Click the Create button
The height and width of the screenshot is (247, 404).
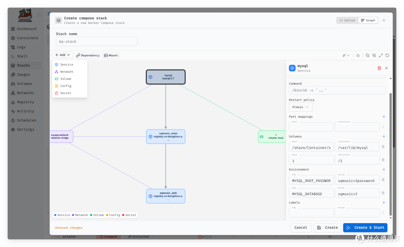[327, 228]
